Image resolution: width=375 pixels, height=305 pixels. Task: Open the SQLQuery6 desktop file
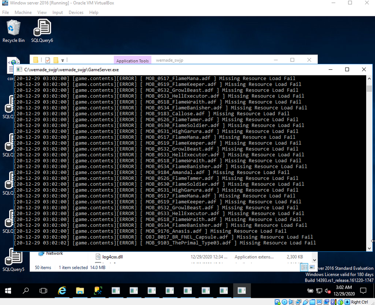[42, 31]
